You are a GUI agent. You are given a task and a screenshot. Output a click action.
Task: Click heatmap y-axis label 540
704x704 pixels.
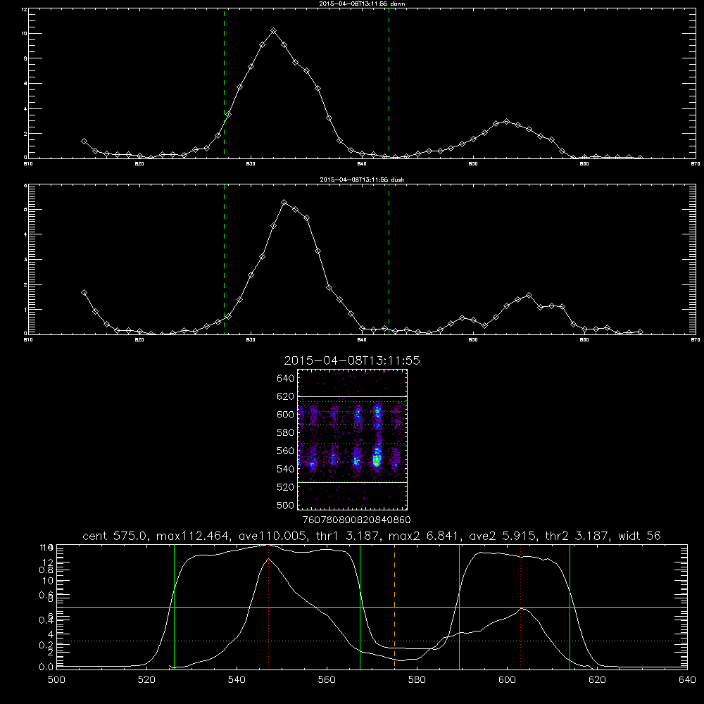285,469
